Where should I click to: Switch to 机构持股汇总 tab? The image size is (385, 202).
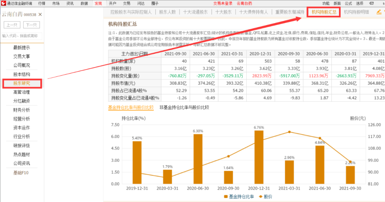pos(324,12)
